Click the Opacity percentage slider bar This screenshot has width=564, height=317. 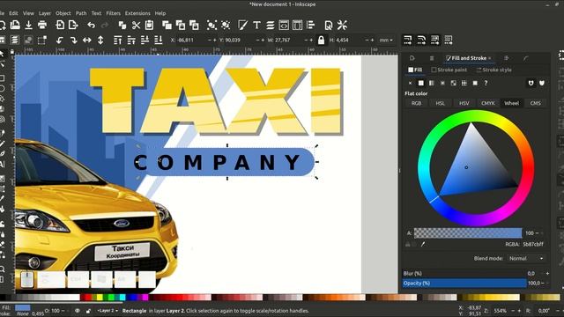(464, 284)
